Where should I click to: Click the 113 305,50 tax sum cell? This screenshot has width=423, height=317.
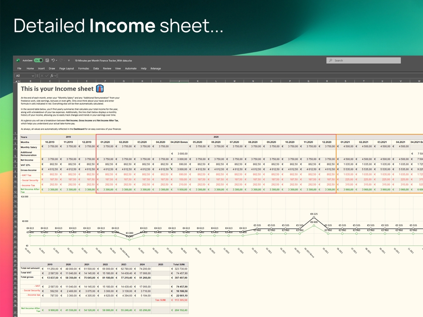click(x=179, y=300)
